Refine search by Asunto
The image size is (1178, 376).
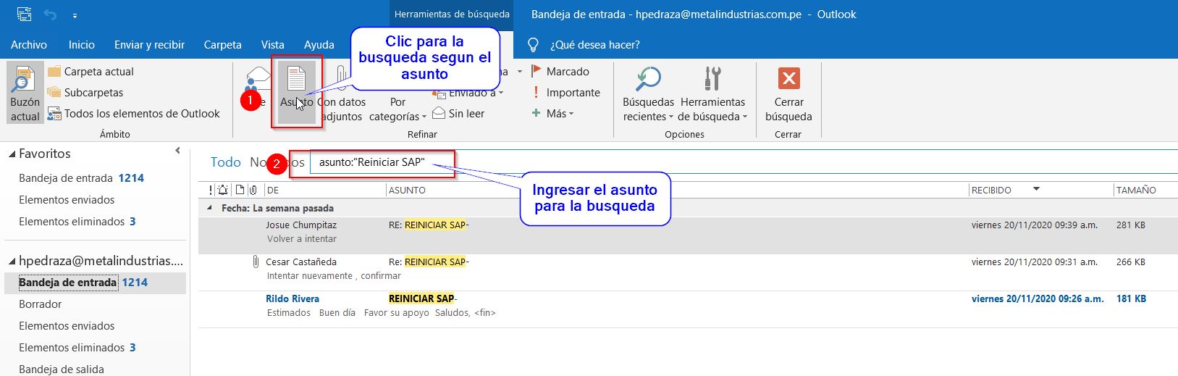tap(297, 93)
